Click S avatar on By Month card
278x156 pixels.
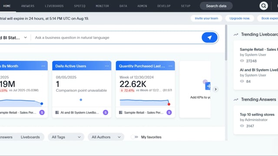pyautogui.click(x=42, y=113)
